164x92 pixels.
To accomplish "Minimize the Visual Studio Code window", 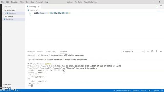I will (153, 2).
